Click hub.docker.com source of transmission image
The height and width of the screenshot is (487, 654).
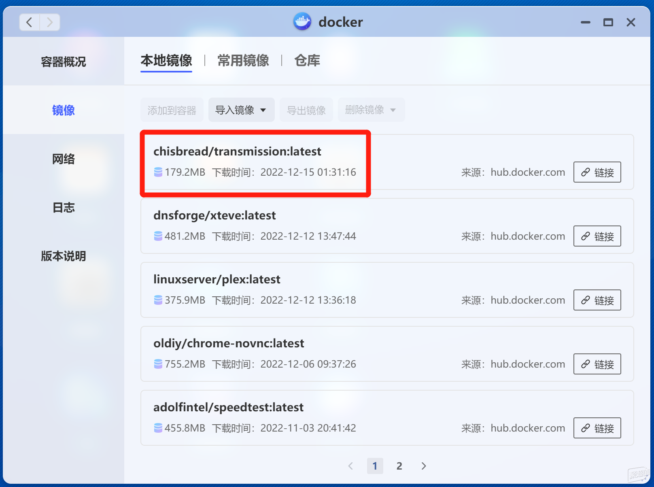(x=528, y=172)
